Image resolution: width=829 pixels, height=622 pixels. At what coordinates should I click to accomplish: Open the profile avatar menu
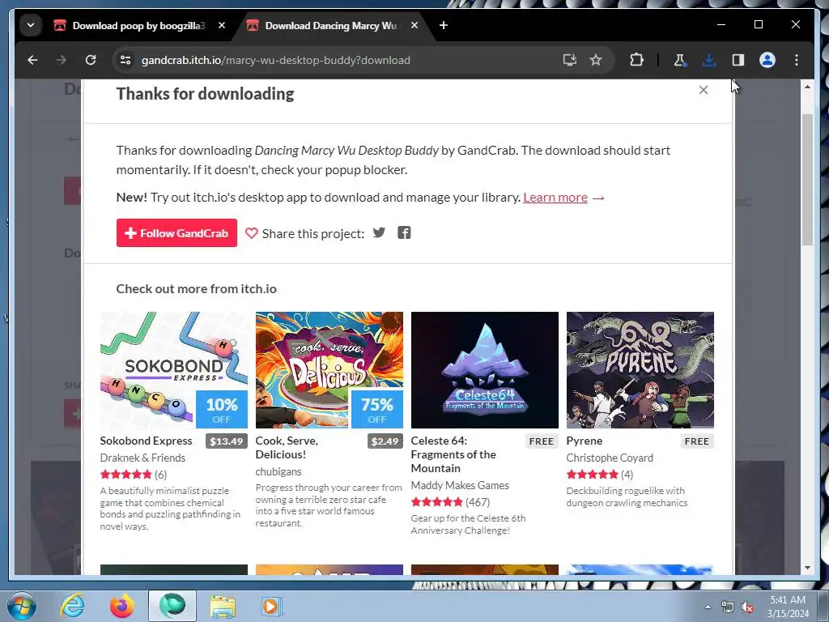click(x=767, y=60)
